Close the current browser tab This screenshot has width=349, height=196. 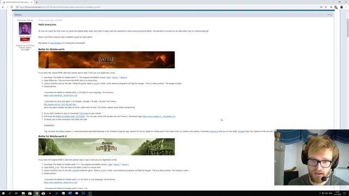(32, 2)
